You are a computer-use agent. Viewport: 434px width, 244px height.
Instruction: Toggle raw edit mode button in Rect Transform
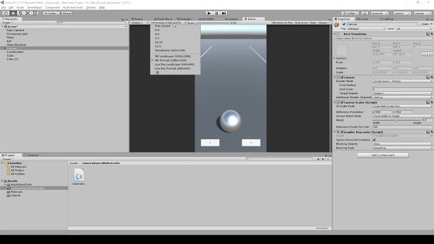click(430, 54)
